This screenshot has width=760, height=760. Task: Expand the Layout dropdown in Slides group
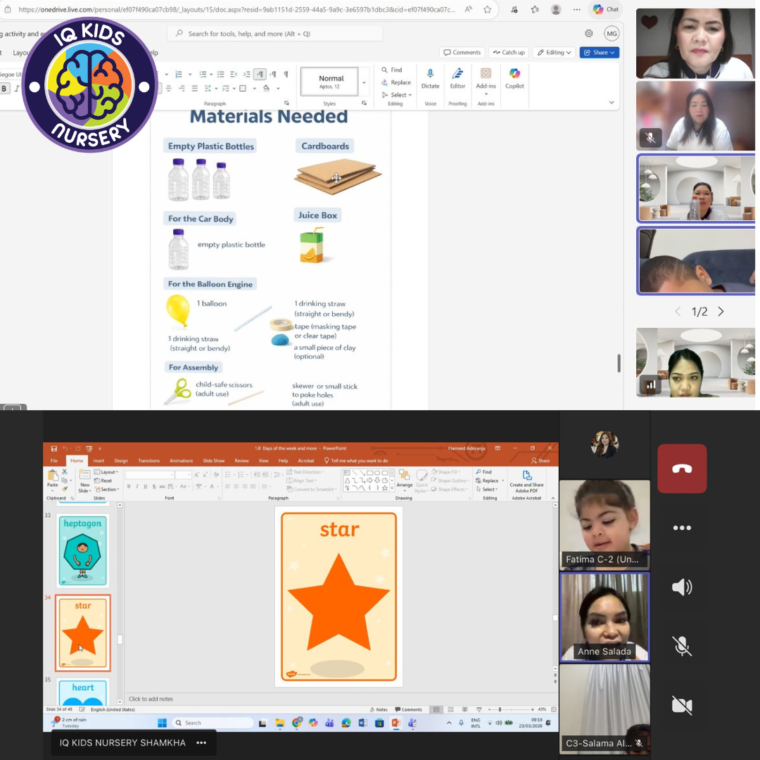[x=108, y=472]
